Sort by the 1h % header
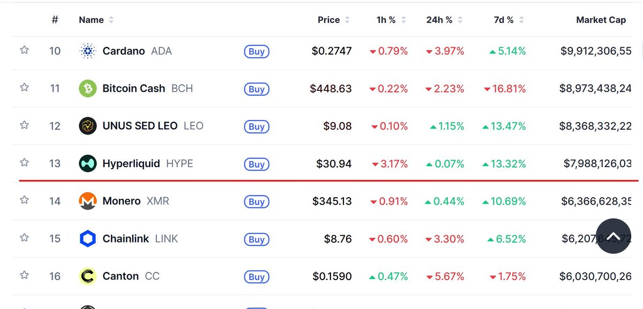643x309 pixels. pos(391,20)
